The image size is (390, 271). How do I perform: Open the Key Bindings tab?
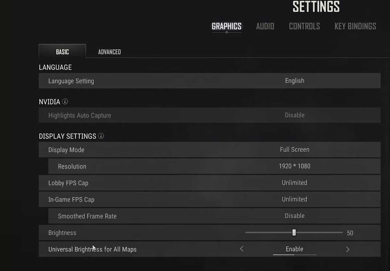point(355,26)
